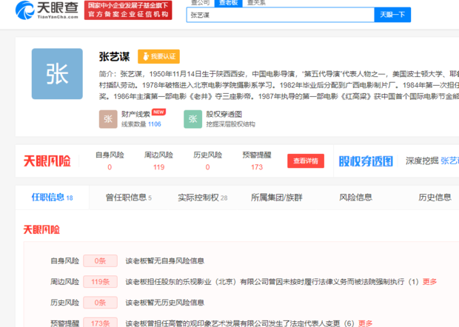Click the 简介 biography text
This screenshot has height=327, width=459.
(278, 85)
